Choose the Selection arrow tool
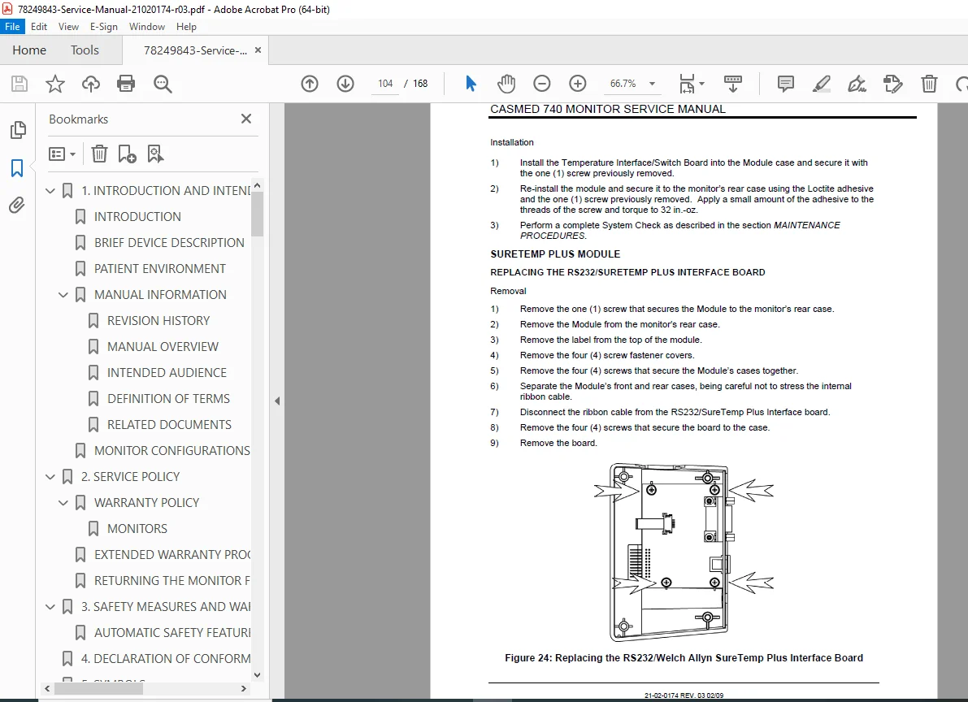Viewport: 968px width, 702px height. tap(471, 84)
